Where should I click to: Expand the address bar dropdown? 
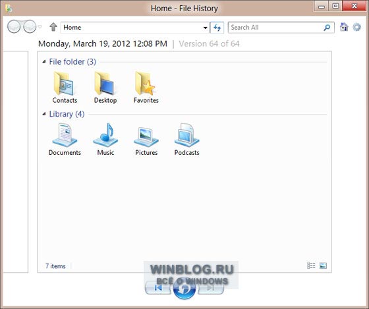coord(205,28)
